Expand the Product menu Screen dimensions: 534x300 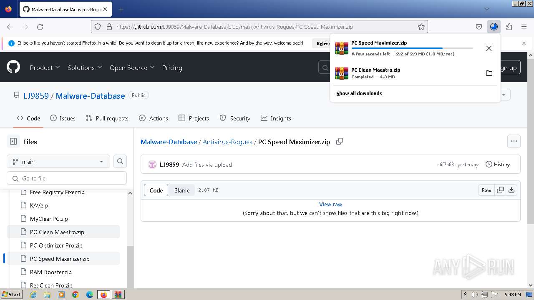(45, 67)
